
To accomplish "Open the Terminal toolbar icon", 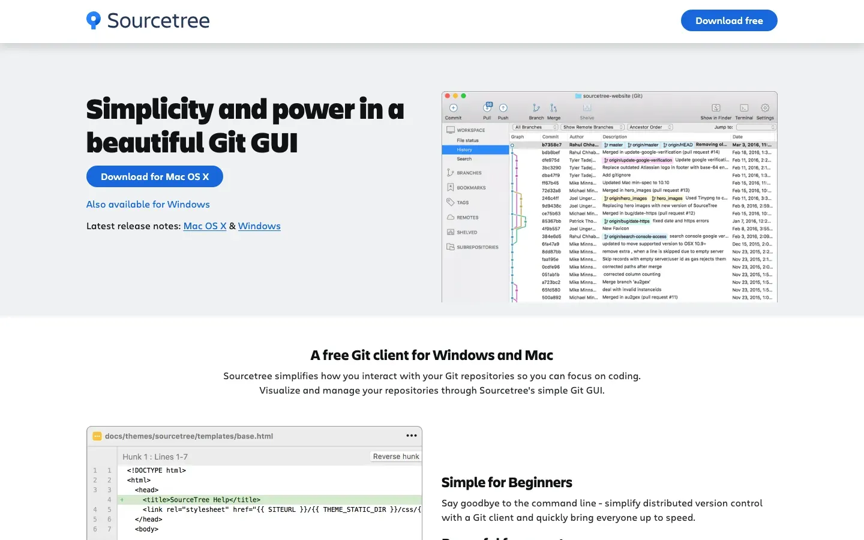I will coord(744,108).
